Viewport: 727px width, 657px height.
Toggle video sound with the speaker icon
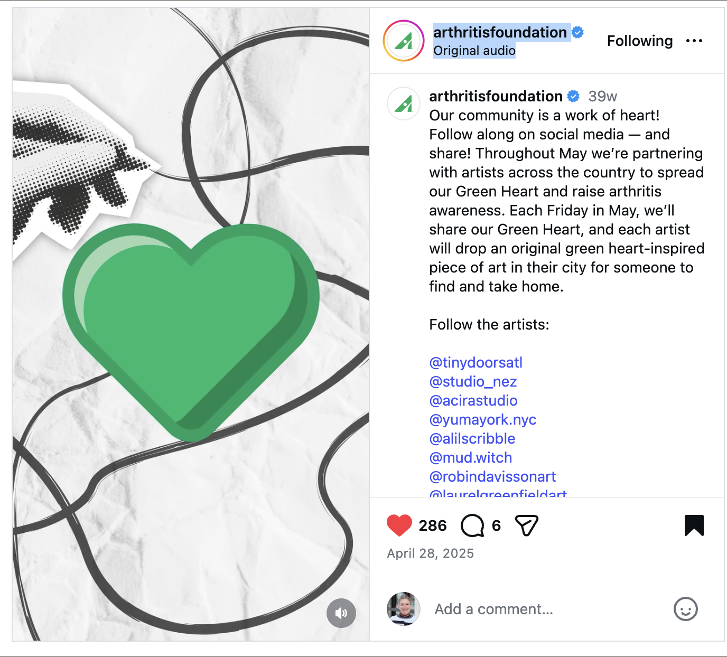coord(341,613)
